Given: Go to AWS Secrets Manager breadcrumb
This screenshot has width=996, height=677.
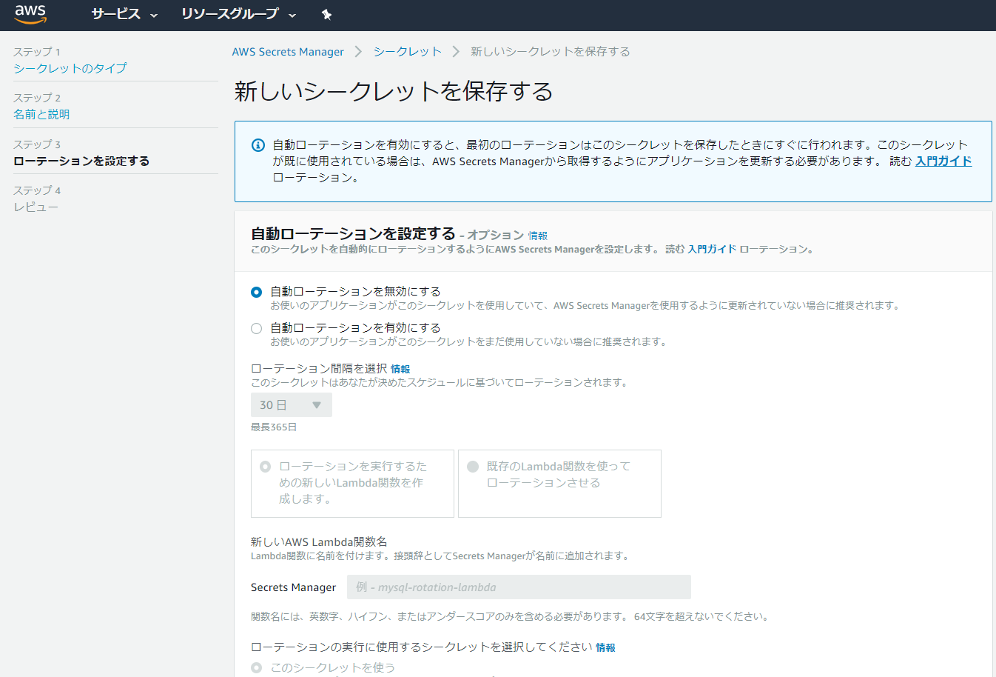Looking at the screenshot, I should click(x=288, y=51).
